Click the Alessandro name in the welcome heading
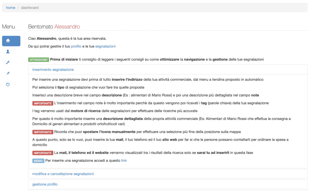Screen dimensions: 310x191 pos(68,27)
